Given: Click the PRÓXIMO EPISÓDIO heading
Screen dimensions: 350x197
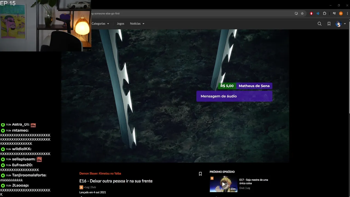Looking at the screenshot, I should (x=222, y=172).
